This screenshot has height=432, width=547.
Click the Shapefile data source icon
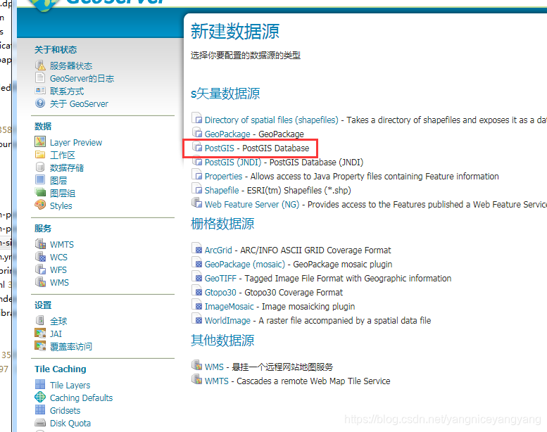(196, 189)
